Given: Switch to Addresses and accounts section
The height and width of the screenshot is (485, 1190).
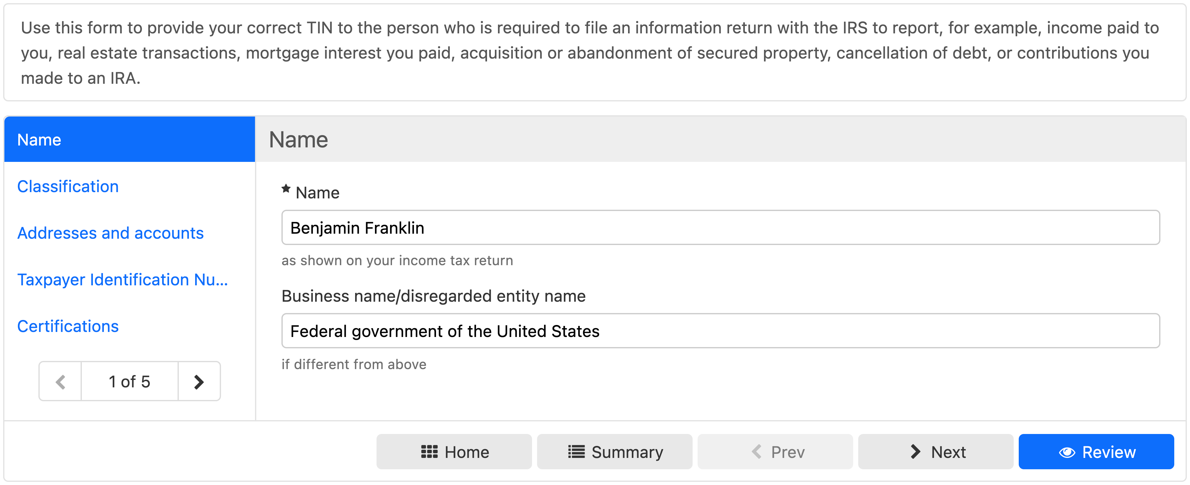Looking at the screenshot, I should [110, 233].
